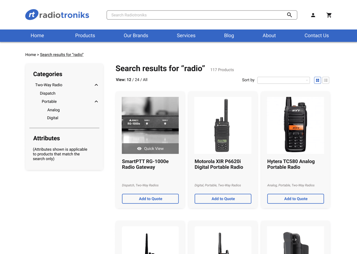Add Motorola XIR P6620i to quote
This screenshot has width=357, height=254.
(x=223, y=199)
